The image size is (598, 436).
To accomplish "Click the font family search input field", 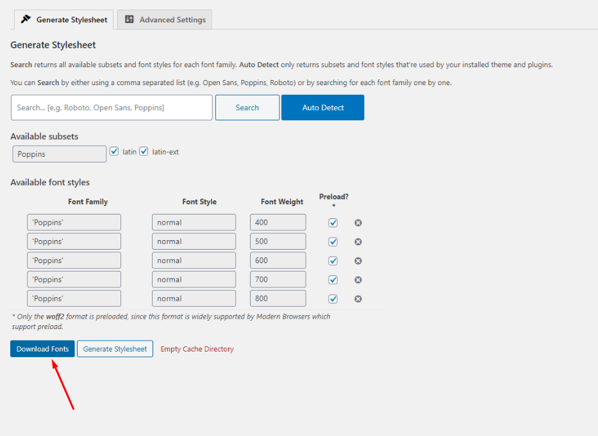I will (112, 108).
